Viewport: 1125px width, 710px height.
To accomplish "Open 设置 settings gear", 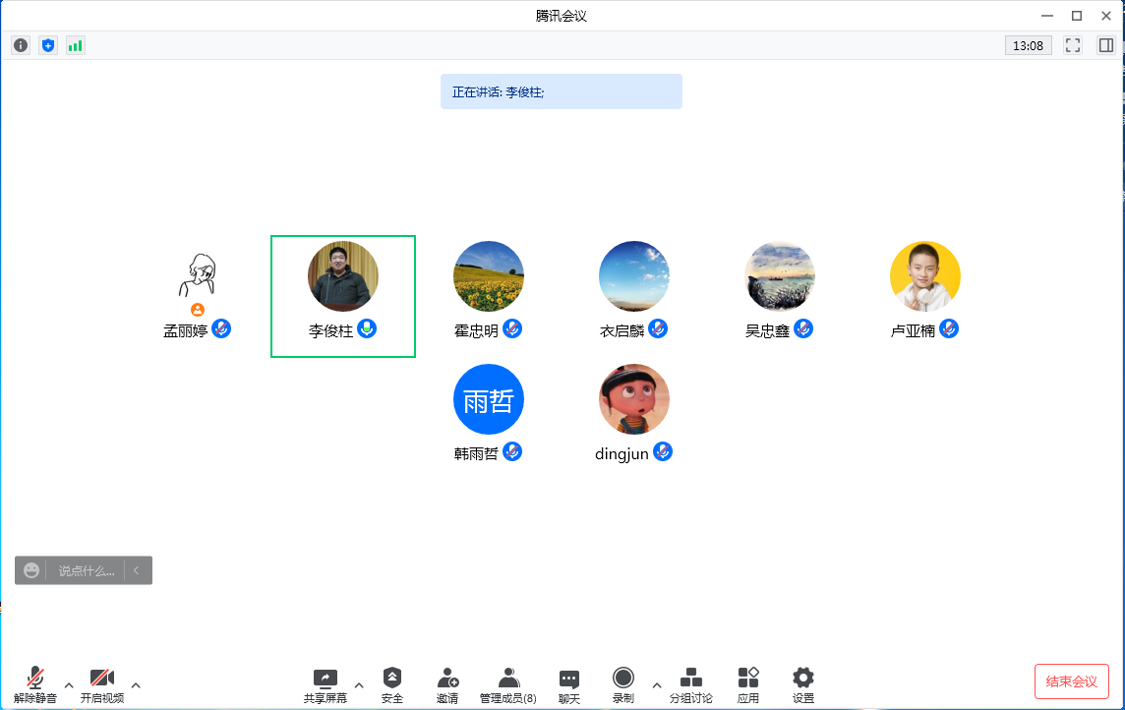I will pyautogui.click(x=803, y=683).
